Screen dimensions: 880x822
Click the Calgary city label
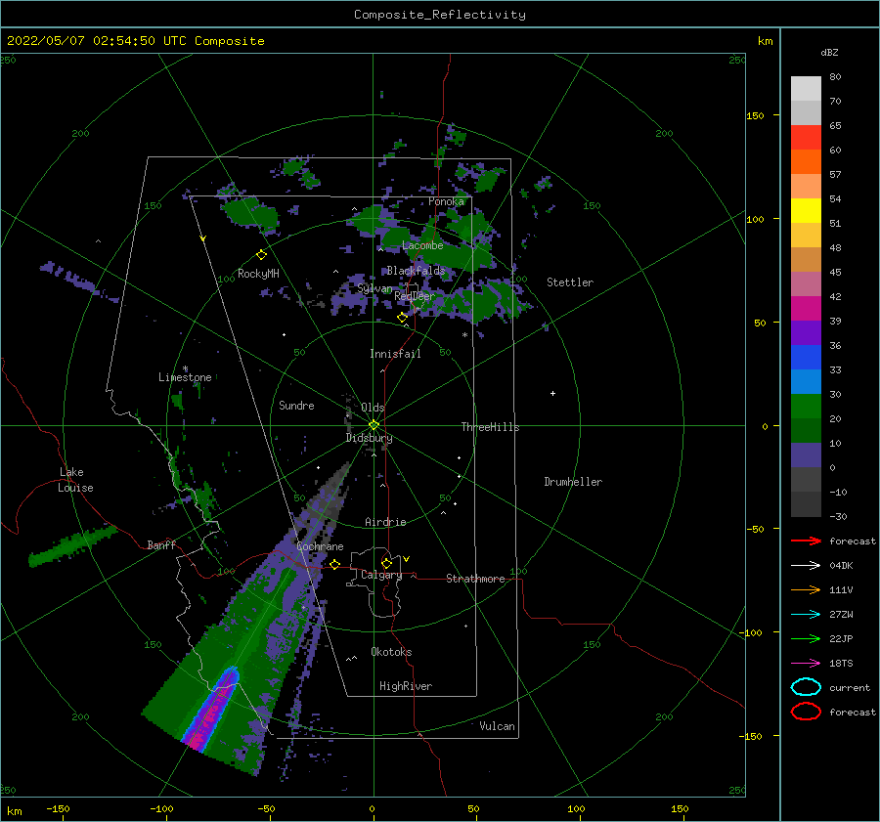click(381, 575)
